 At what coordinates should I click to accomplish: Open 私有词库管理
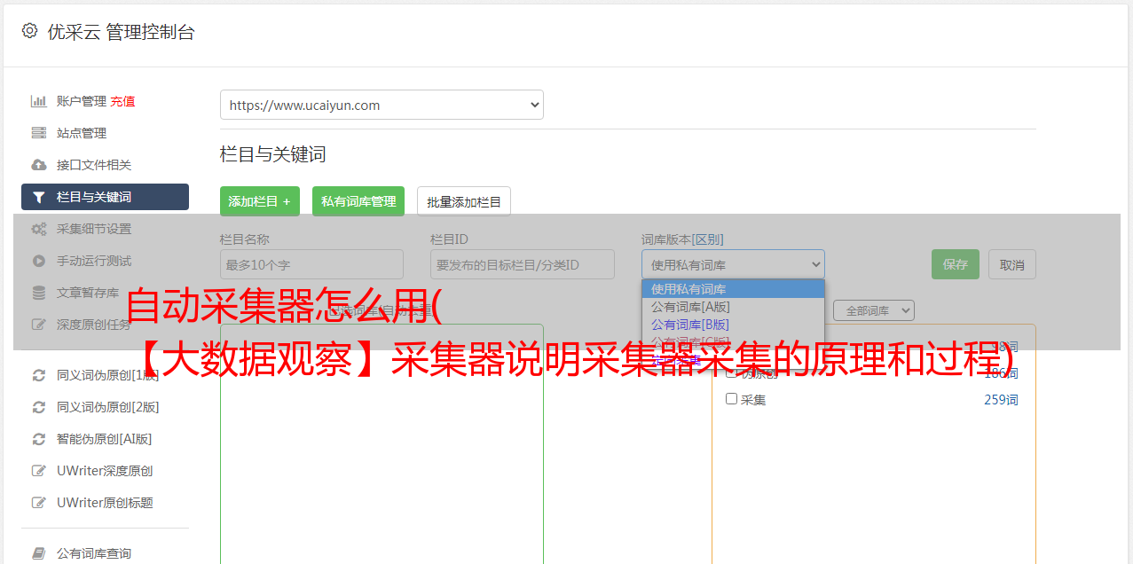(358, 201)
